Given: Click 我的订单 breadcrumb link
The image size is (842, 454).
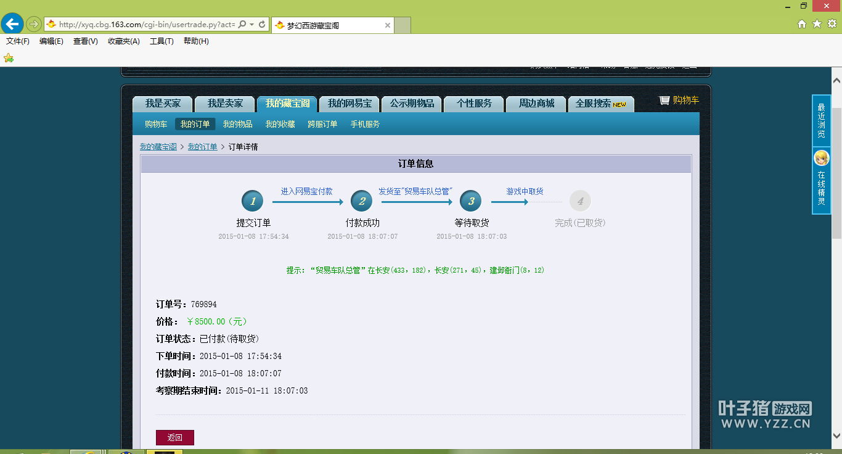Looking at the screenshot, I should (x=202, y=147).
